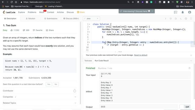Collapse the console panel chevron
The image size is (195, 110).
pos(191,61)
